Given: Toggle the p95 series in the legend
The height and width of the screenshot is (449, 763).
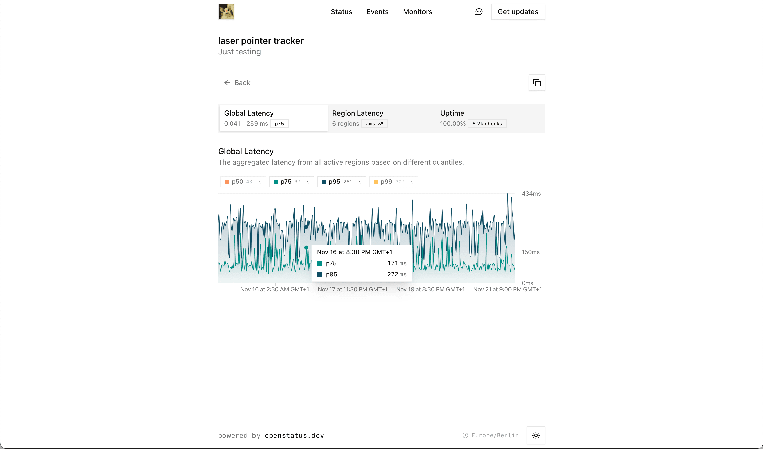Looking at the screenshot, I should 341,181.
